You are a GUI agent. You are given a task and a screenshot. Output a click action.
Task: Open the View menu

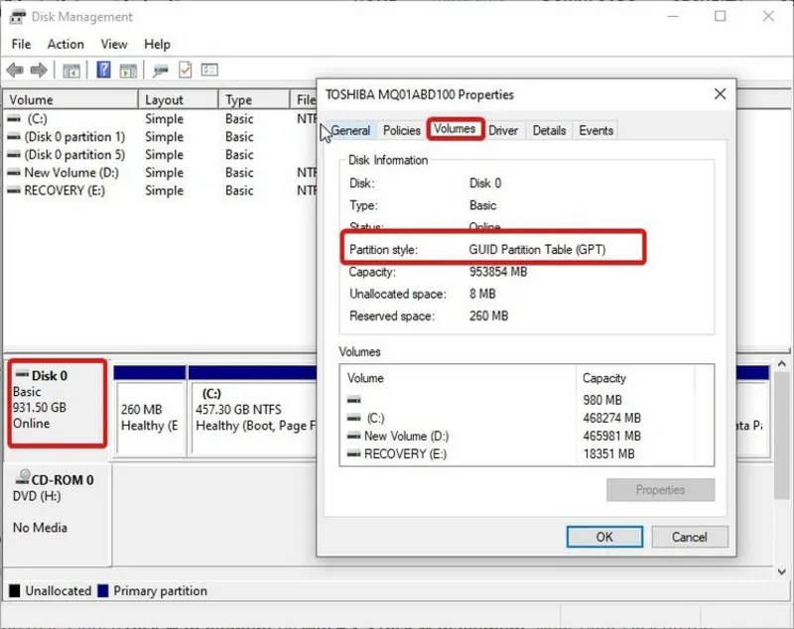tap(114, 44)
